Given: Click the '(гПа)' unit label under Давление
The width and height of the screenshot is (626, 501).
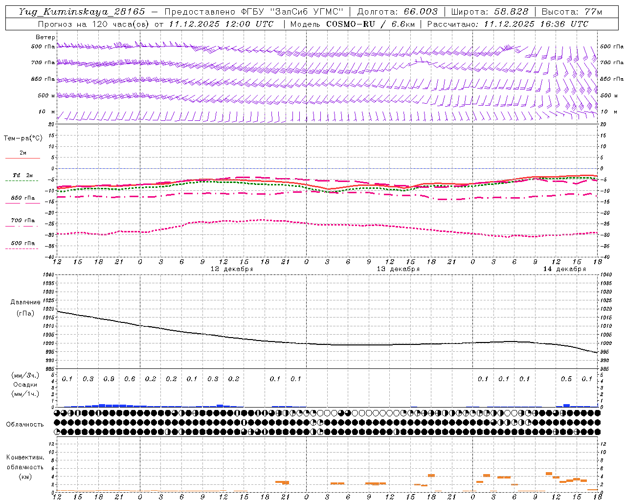Looking at the screenshot, I should click(25, 313).
